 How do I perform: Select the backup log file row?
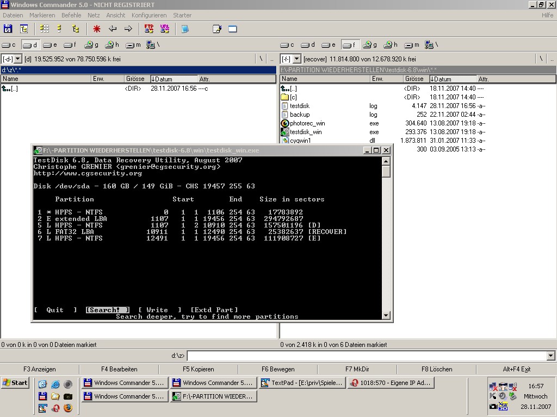(383, 115)
